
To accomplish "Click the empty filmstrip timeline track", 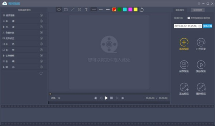I will [x=108, y=115].
